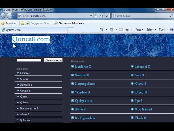
Task: Click the RSS Feeds icon
Action: pos(111,29)
